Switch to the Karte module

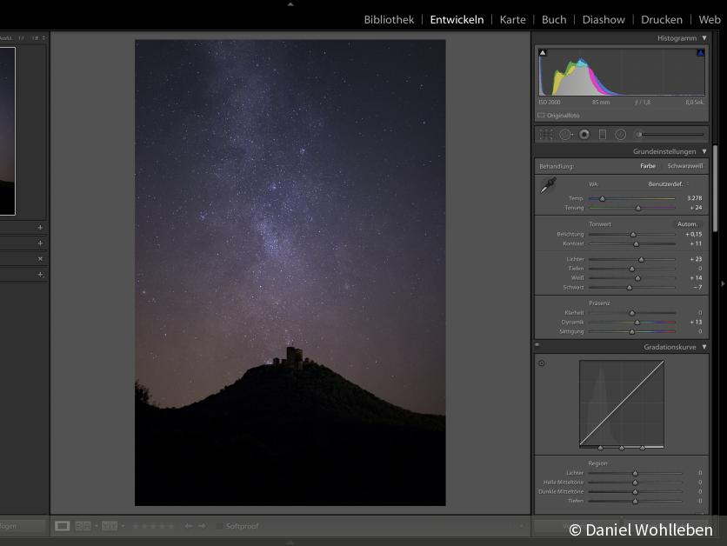[512, 19]
